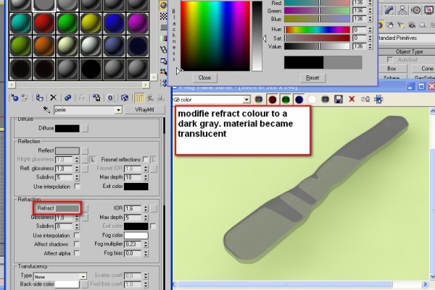The height and width of the screenshot is (290, 435).
Task: Save image with the floppy disk icon
Action: (x=339, y=99)
